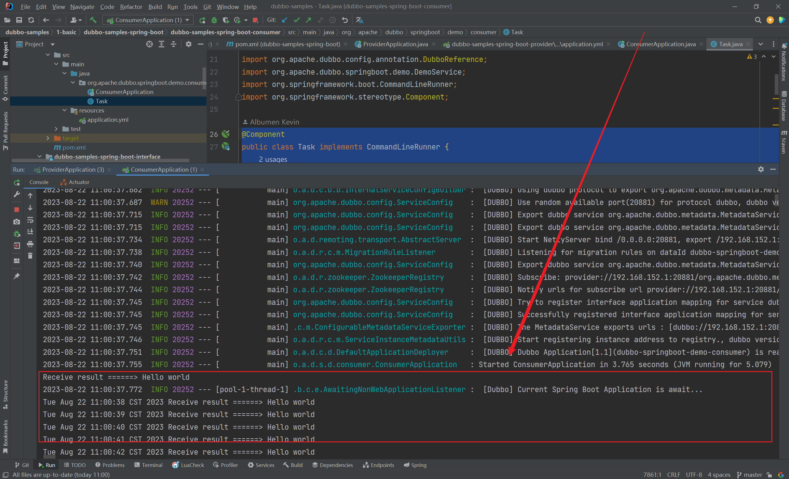Screen dimensions: 789x479
Task: Open the Tools menu
Action: tap(190, 7)
